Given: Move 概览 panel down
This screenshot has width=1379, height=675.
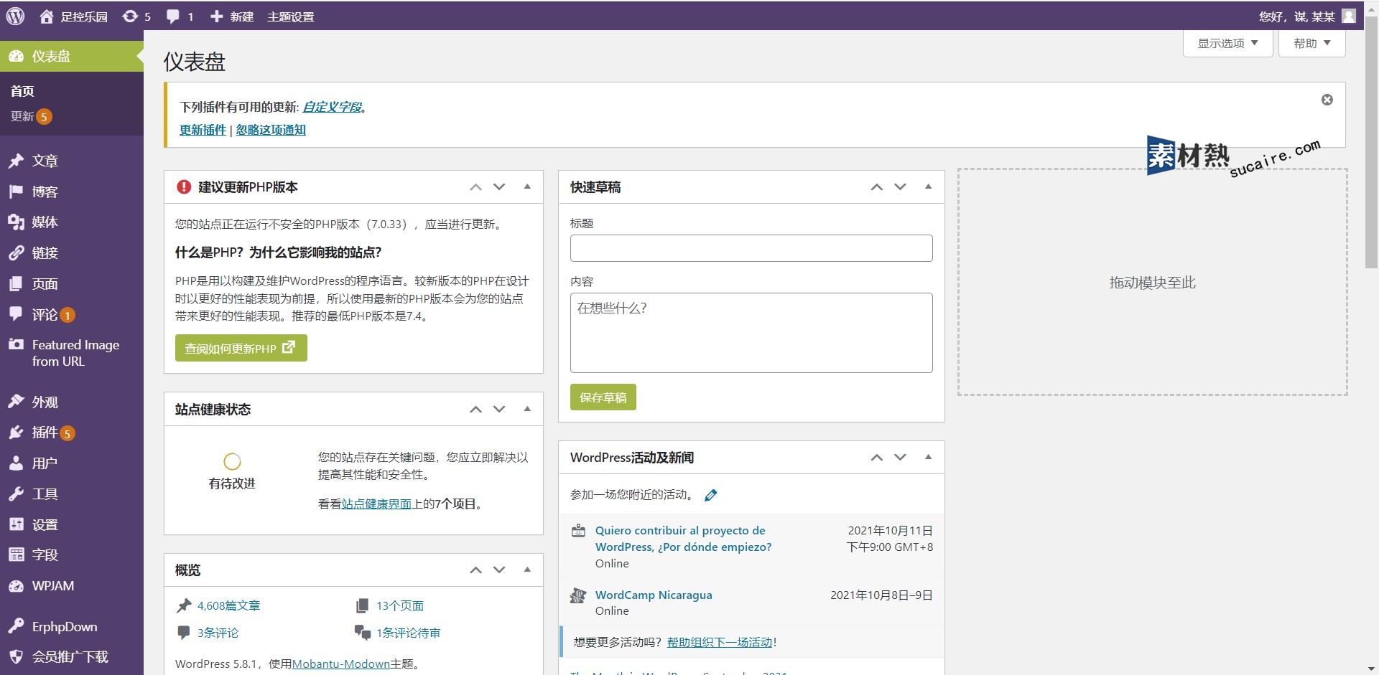Looking at the screenshot, I should coord(499,570).
